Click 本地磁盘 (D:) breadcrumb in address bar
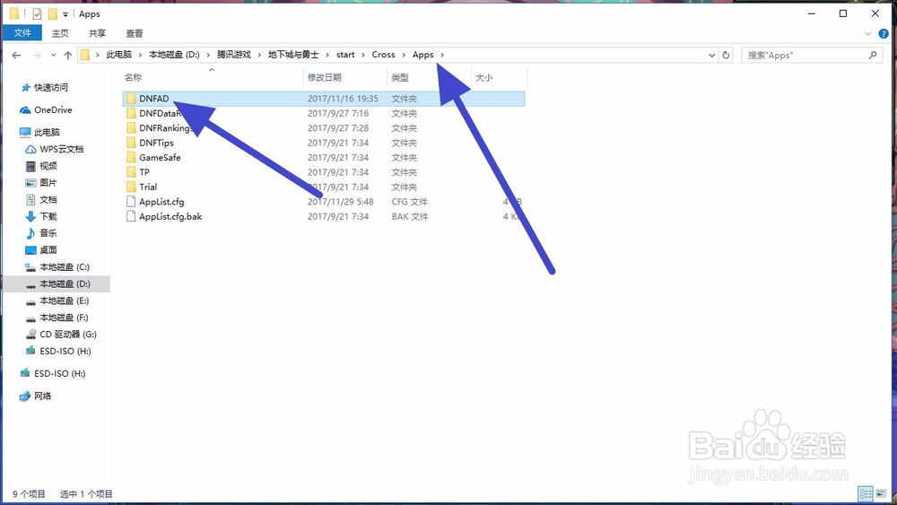897x505 pixels. click(x=175, y=55)
